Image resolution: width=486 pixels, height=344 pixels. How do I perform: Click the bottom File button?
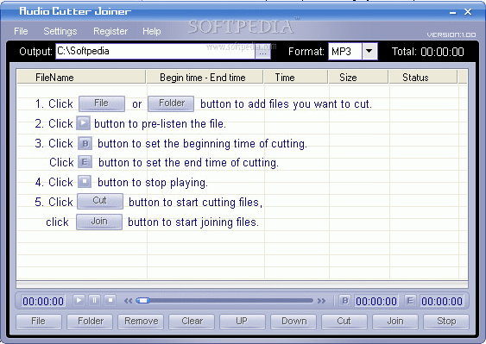point(39,322)
